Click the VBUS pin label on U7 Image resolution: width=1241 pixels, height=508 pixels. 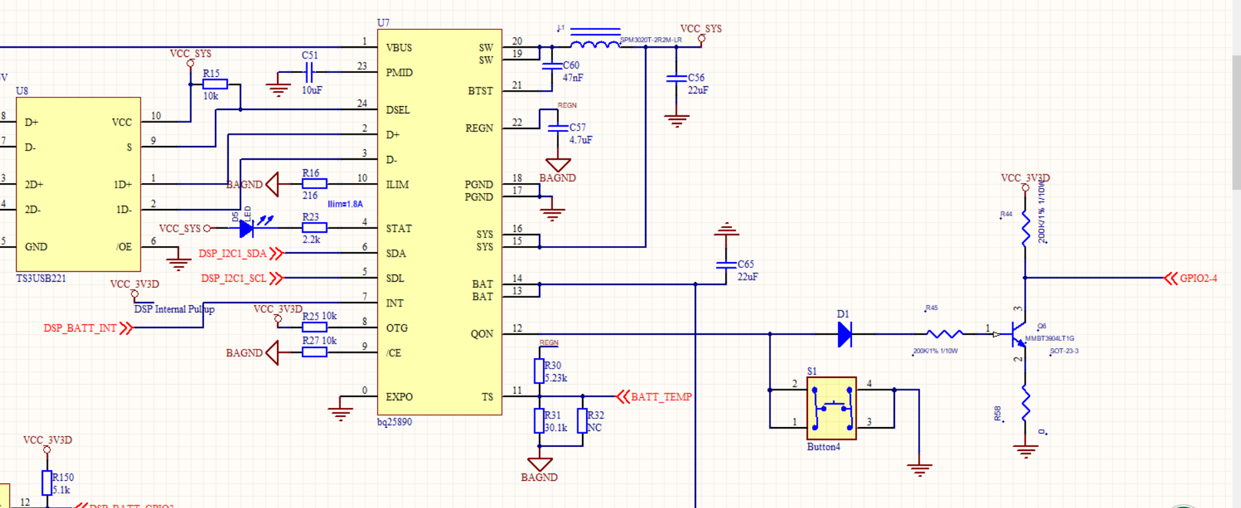tap(399, 48)
